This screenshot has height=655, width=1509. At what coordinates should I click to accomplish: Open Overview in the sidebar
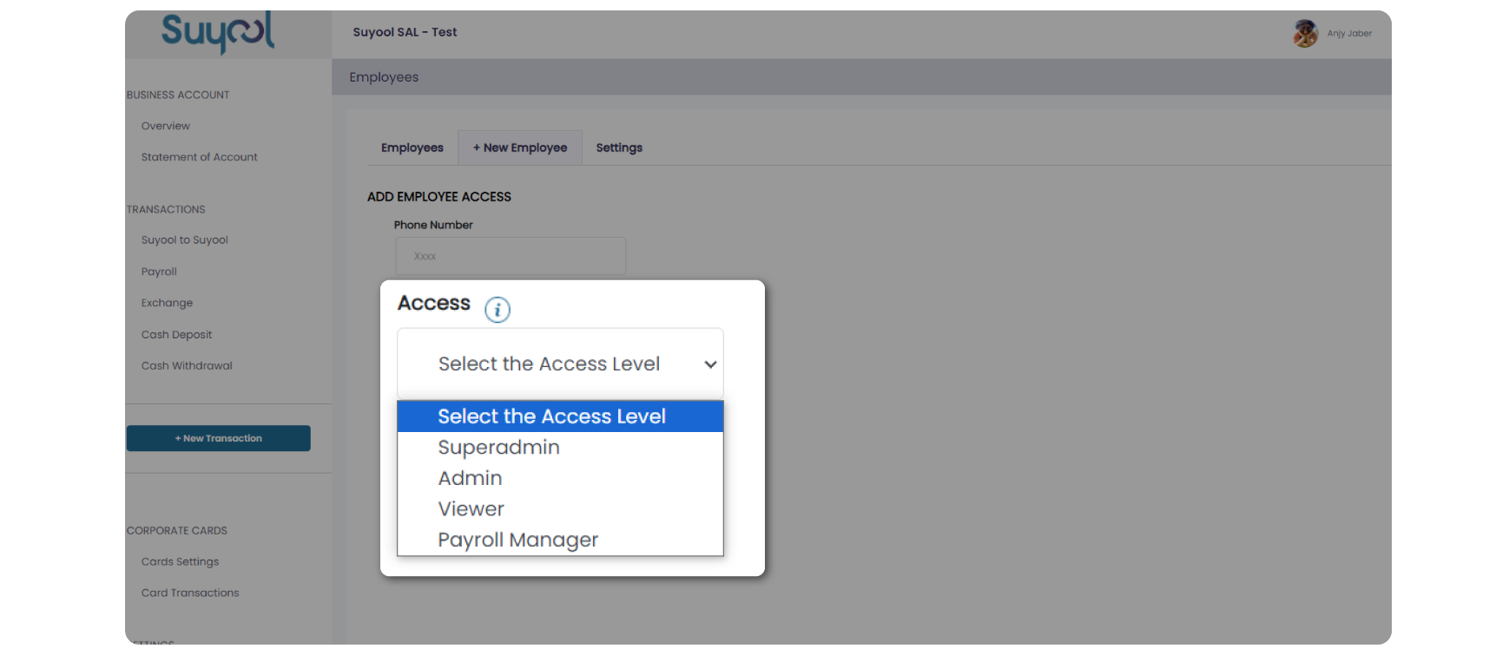[166, 126]
